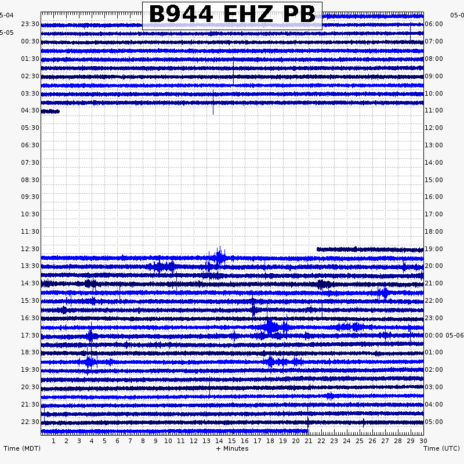
Task: Select minute 30 on the bottom axis
Action: [x=423, y=441]
